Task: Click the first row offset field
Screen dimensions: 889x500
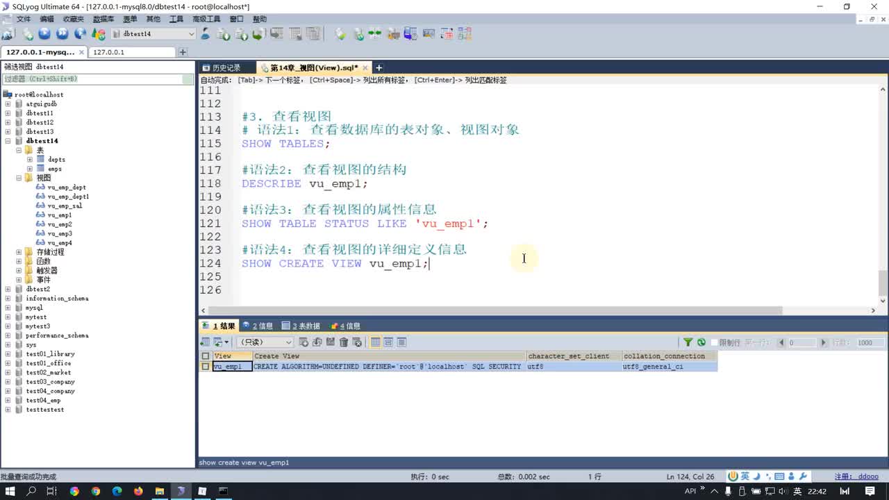Action: click(x=802, y=342)
